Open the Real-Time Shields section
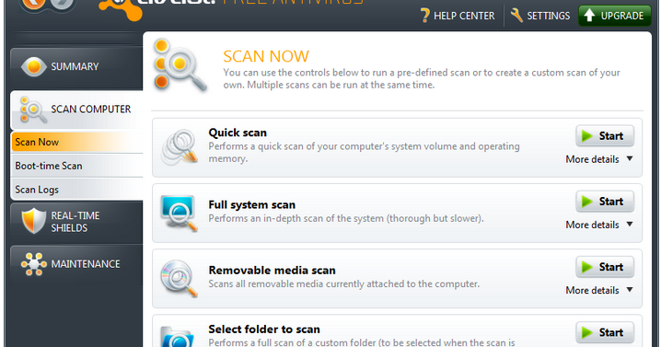Viewport: 661px width, 347px height. click(x=76, y=222)
